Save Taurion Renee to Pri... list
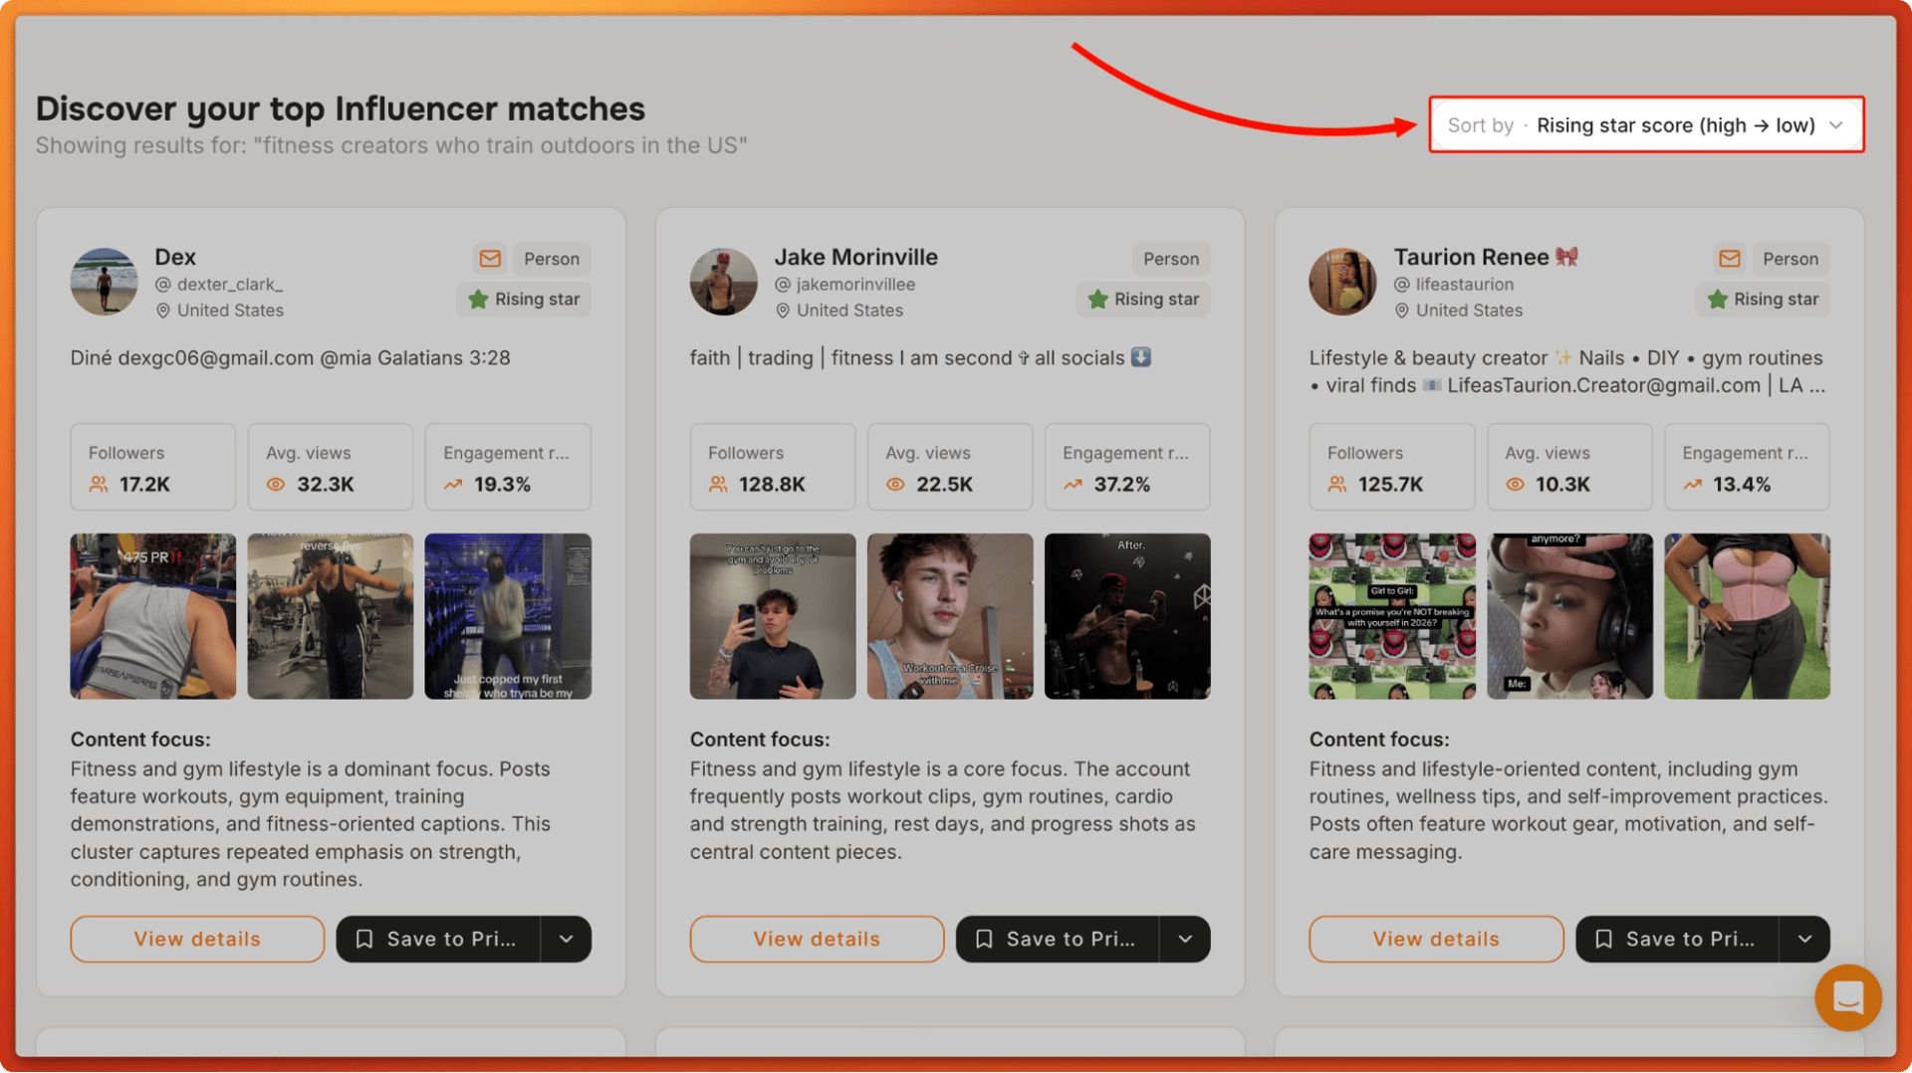Screen dimensions: 1912x1073 click(x=1677, y=939)
